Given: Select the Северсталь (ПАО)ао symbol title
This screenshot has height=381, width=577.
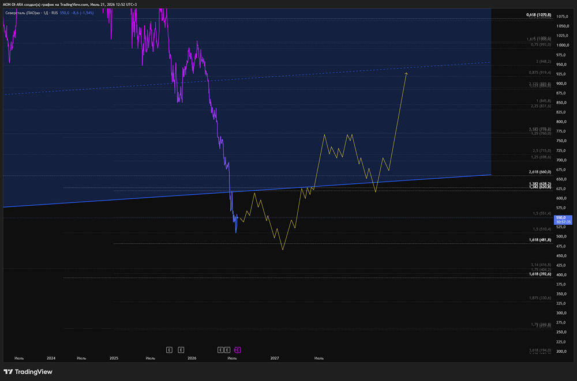Looking at the screenshot, I should coord(22,13).
